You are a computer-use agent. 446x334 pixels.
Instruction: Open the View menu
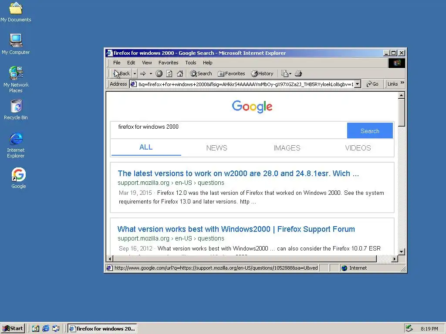(x=147, y=63)
